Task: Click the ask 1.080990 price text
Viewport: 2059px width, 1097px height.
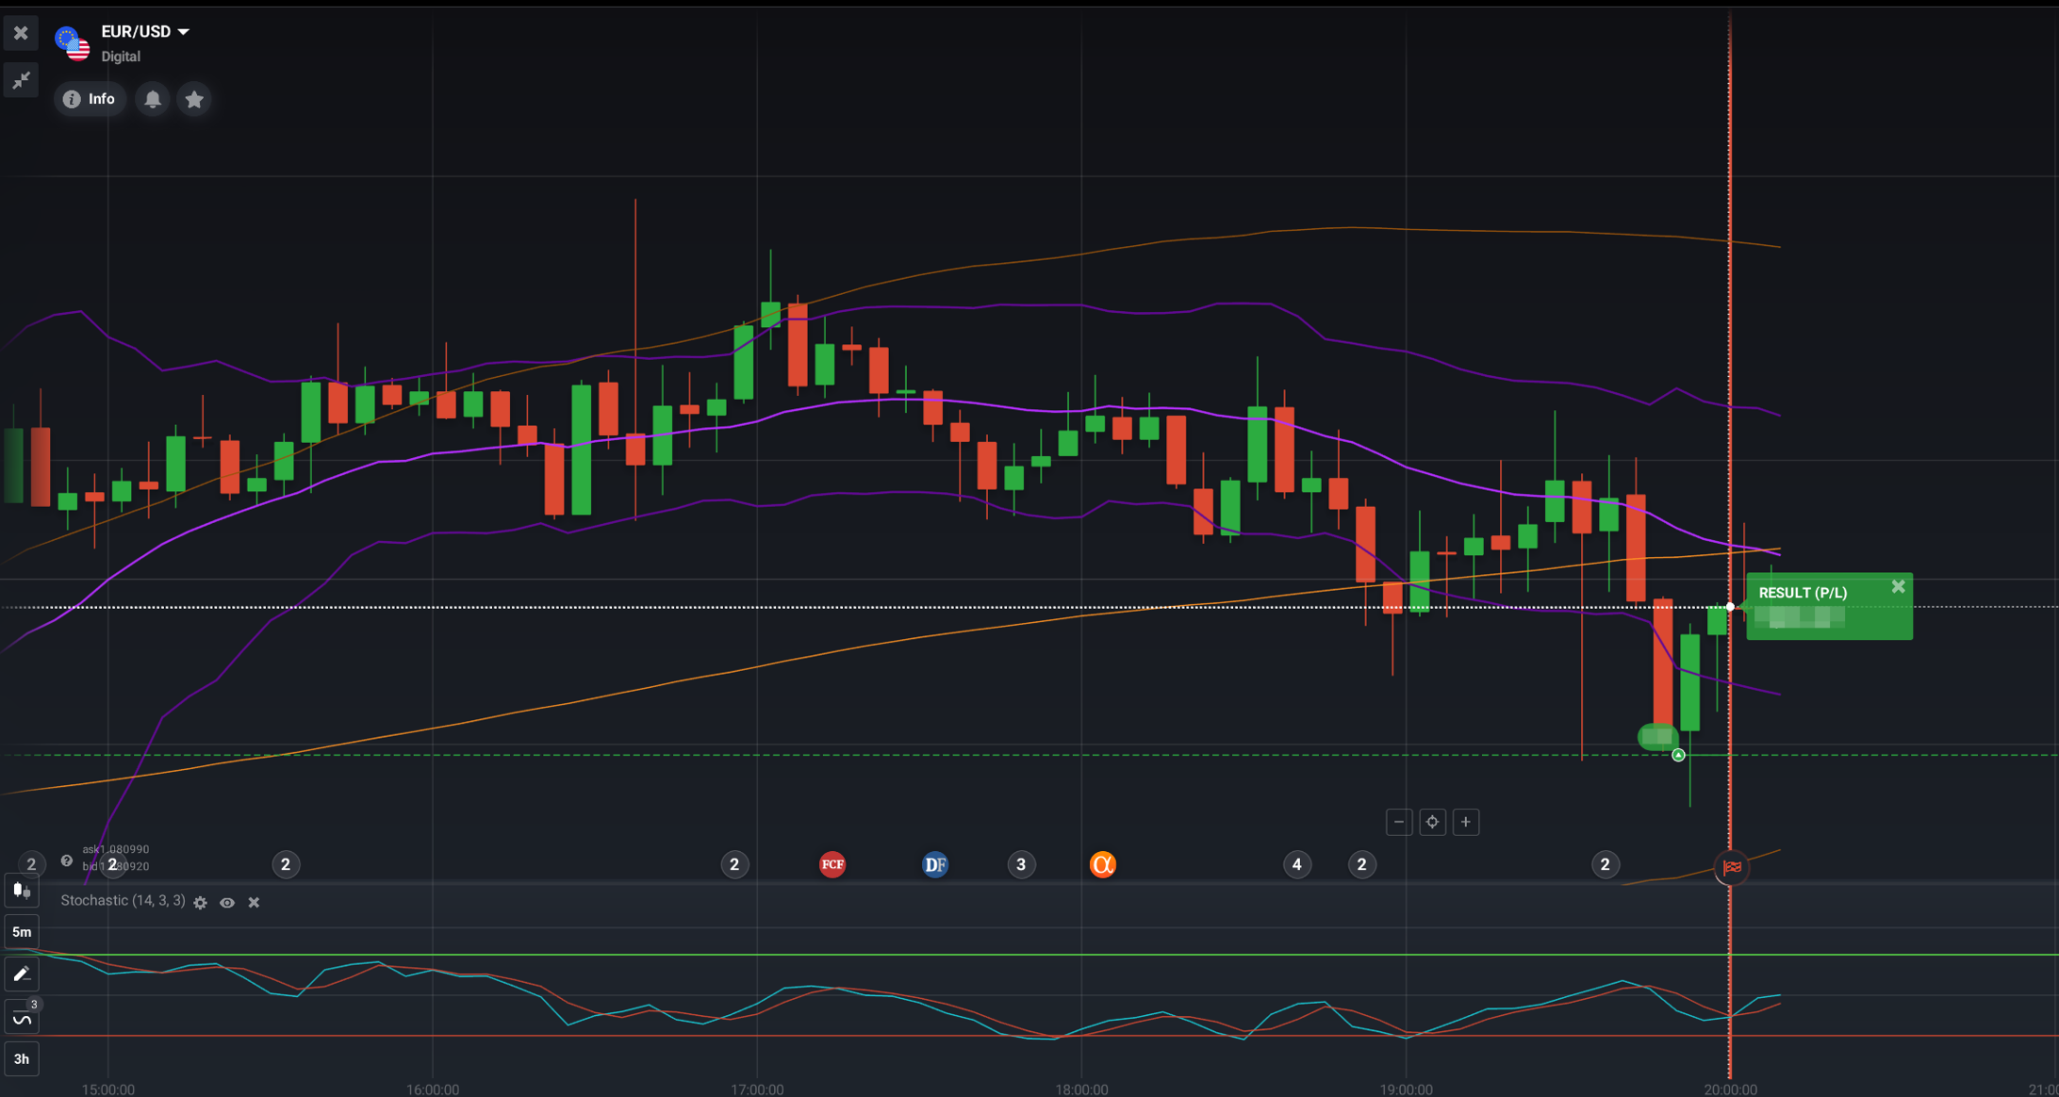Action: coord(115,850)
